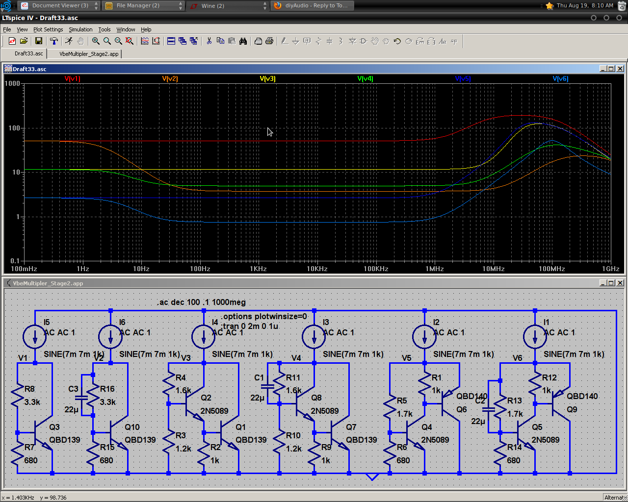The image size is (628, 502).
Task: Zoom out with minus magnifier
Action: pos(118,41)
